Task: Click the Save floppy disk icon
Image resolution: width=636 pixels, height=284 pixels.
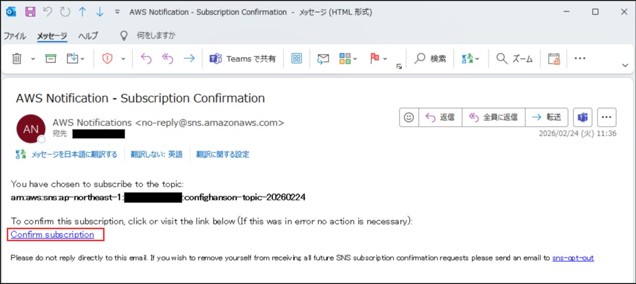Action: click(31, 12)
